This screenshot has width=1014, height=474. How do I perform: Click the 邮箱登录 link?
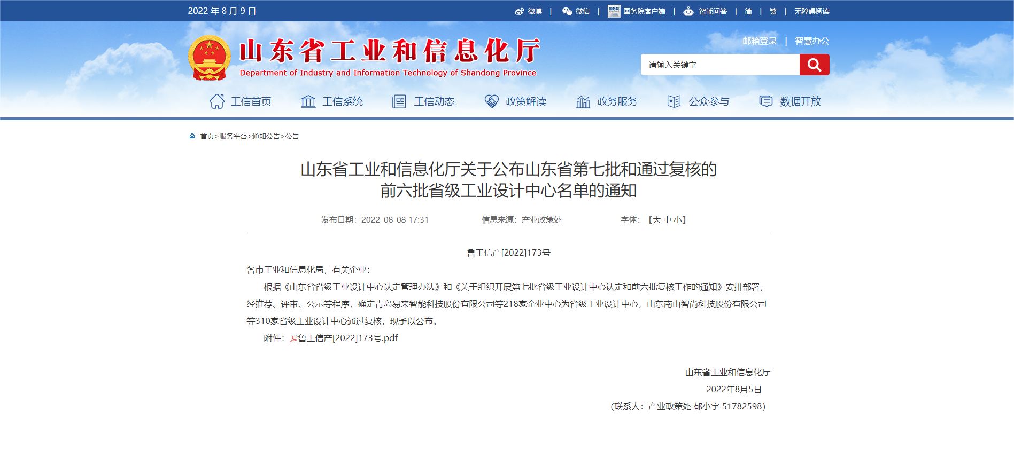point(759,41)
